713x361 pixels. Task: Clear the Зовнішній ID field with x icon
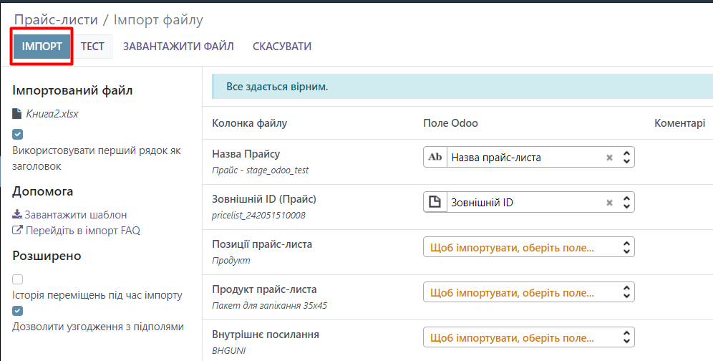point(609,203)
